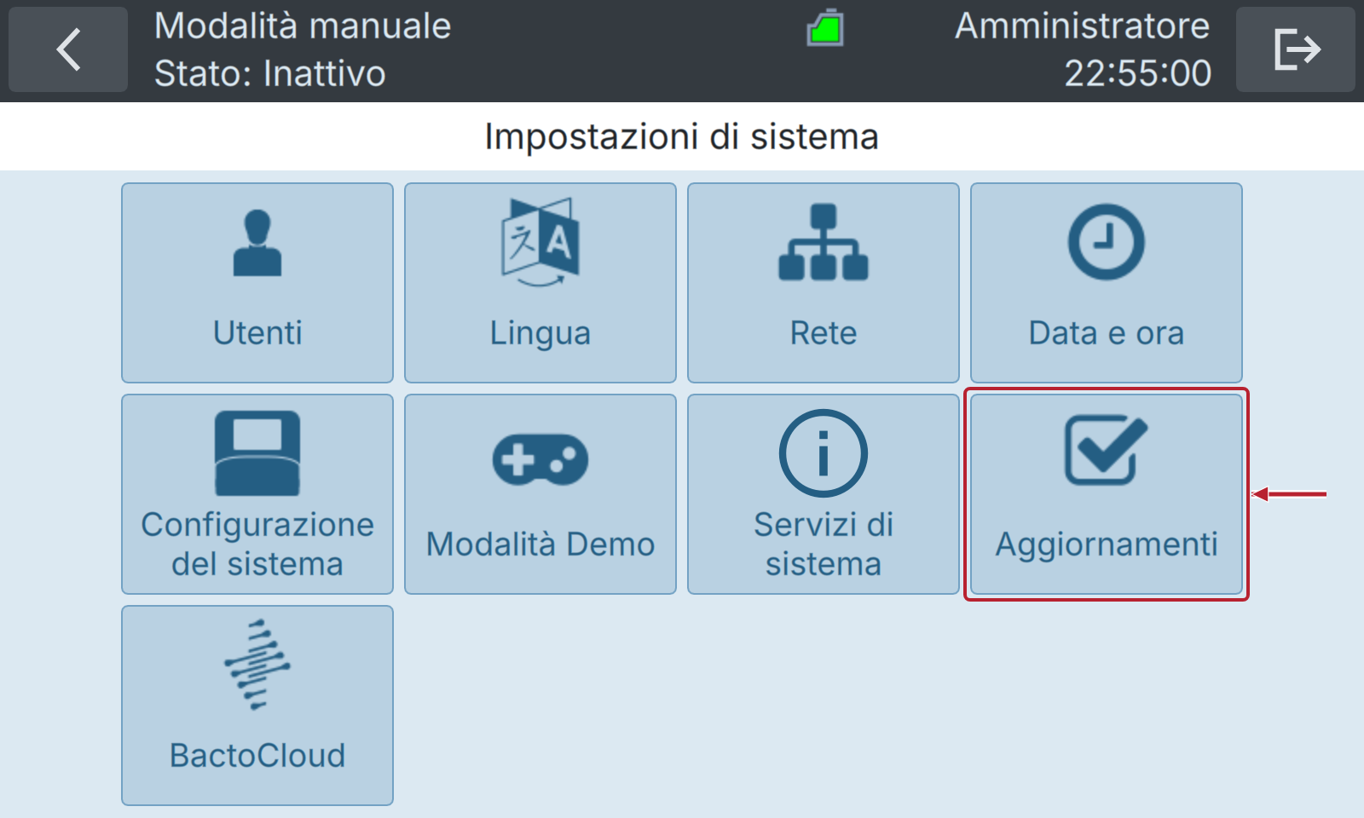Image resolution: width=1364 pixels, height=818 pixels.
Task: Open the Data e ora clock tile
Action: (1107, 283)
